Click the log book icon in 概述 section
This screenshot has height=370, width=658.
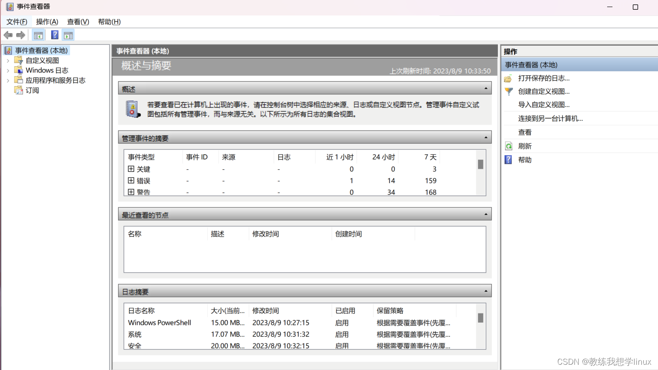tap(133, 109)
